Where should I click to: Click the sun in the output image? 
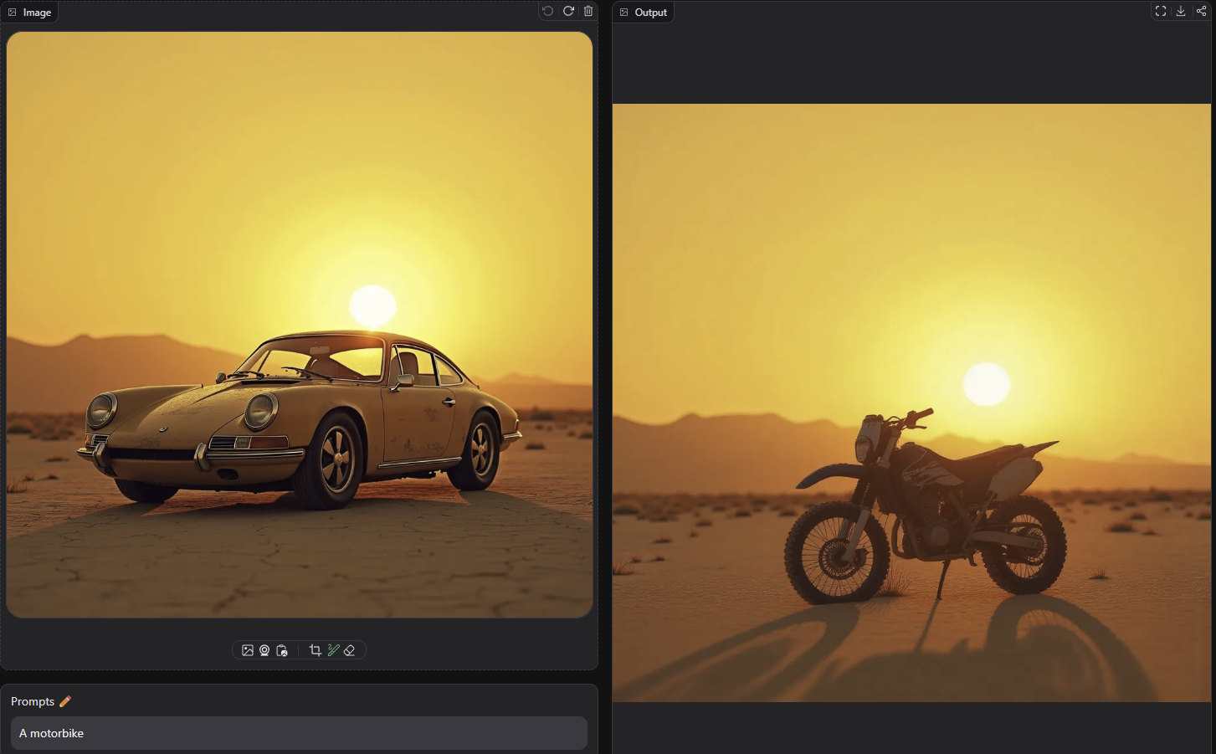tap(987, 384)
